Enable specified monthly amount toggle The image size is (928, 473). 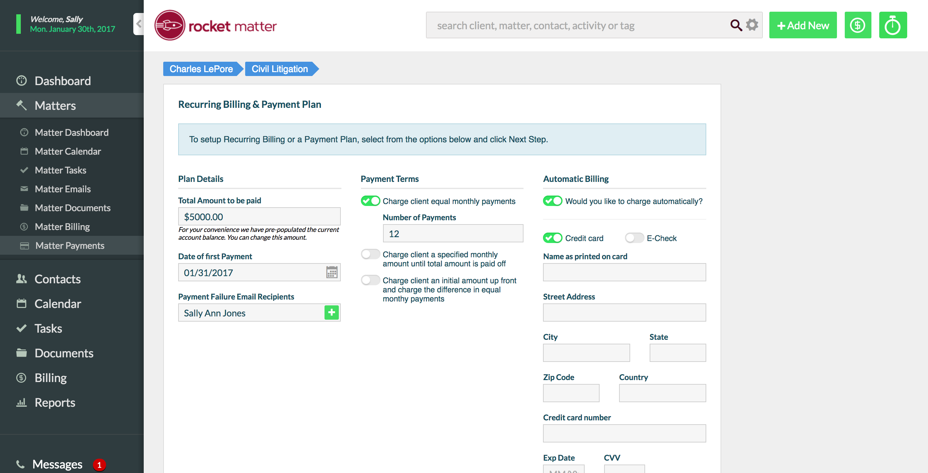[370, 254]
